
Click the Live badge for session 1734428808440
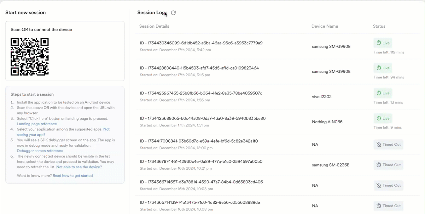click(383, 68)
